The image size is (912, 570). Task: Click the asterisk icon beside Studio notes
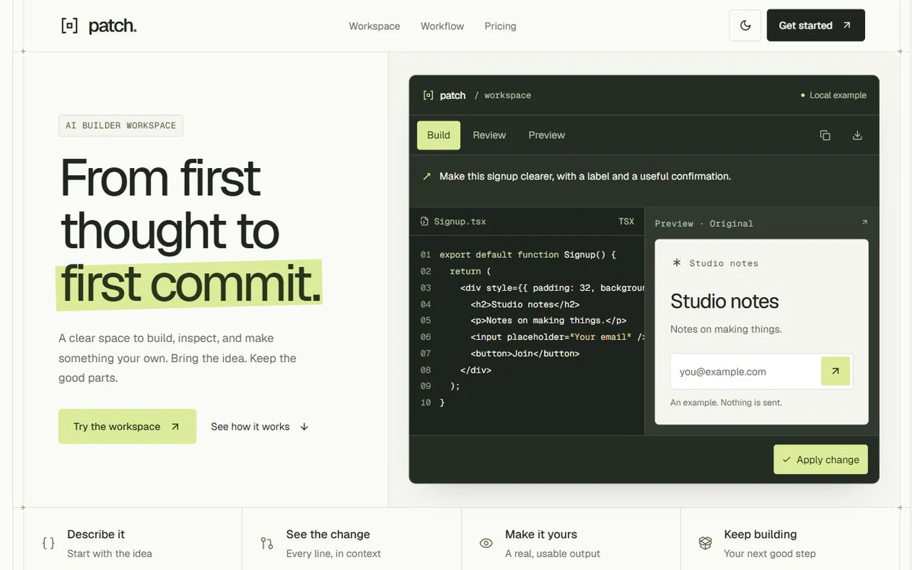(x=677, y=263)
